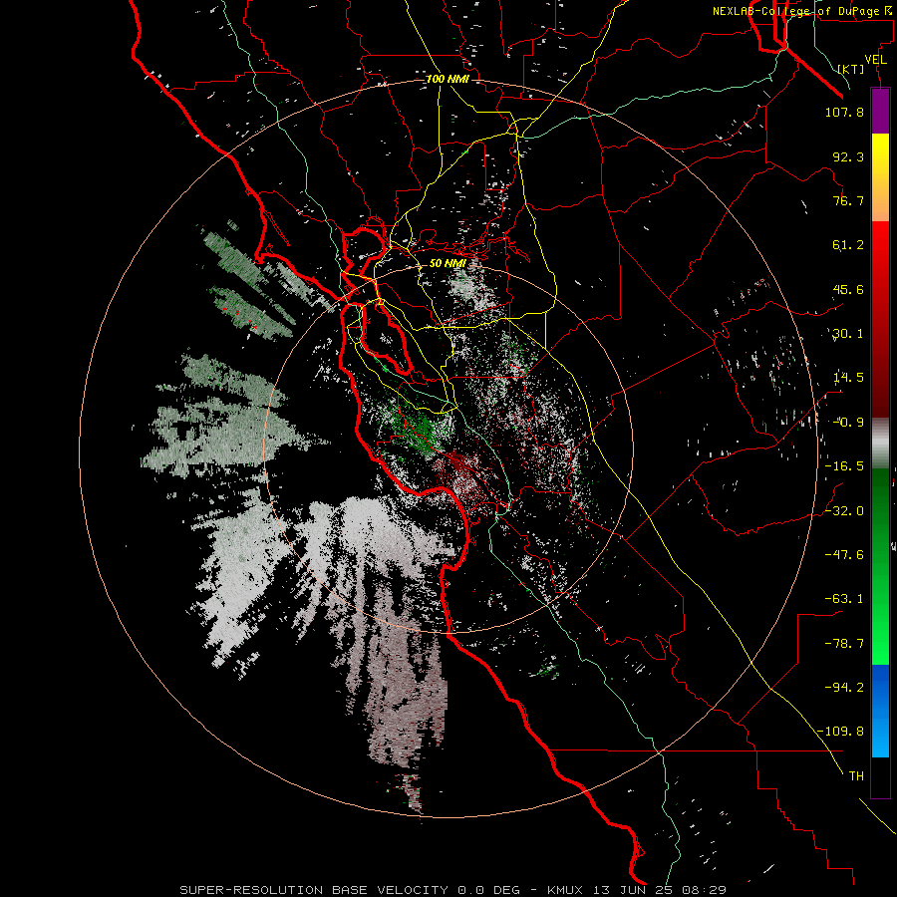Click the -0.9 velocity scale value
The image size is (897, 897).
848,423
